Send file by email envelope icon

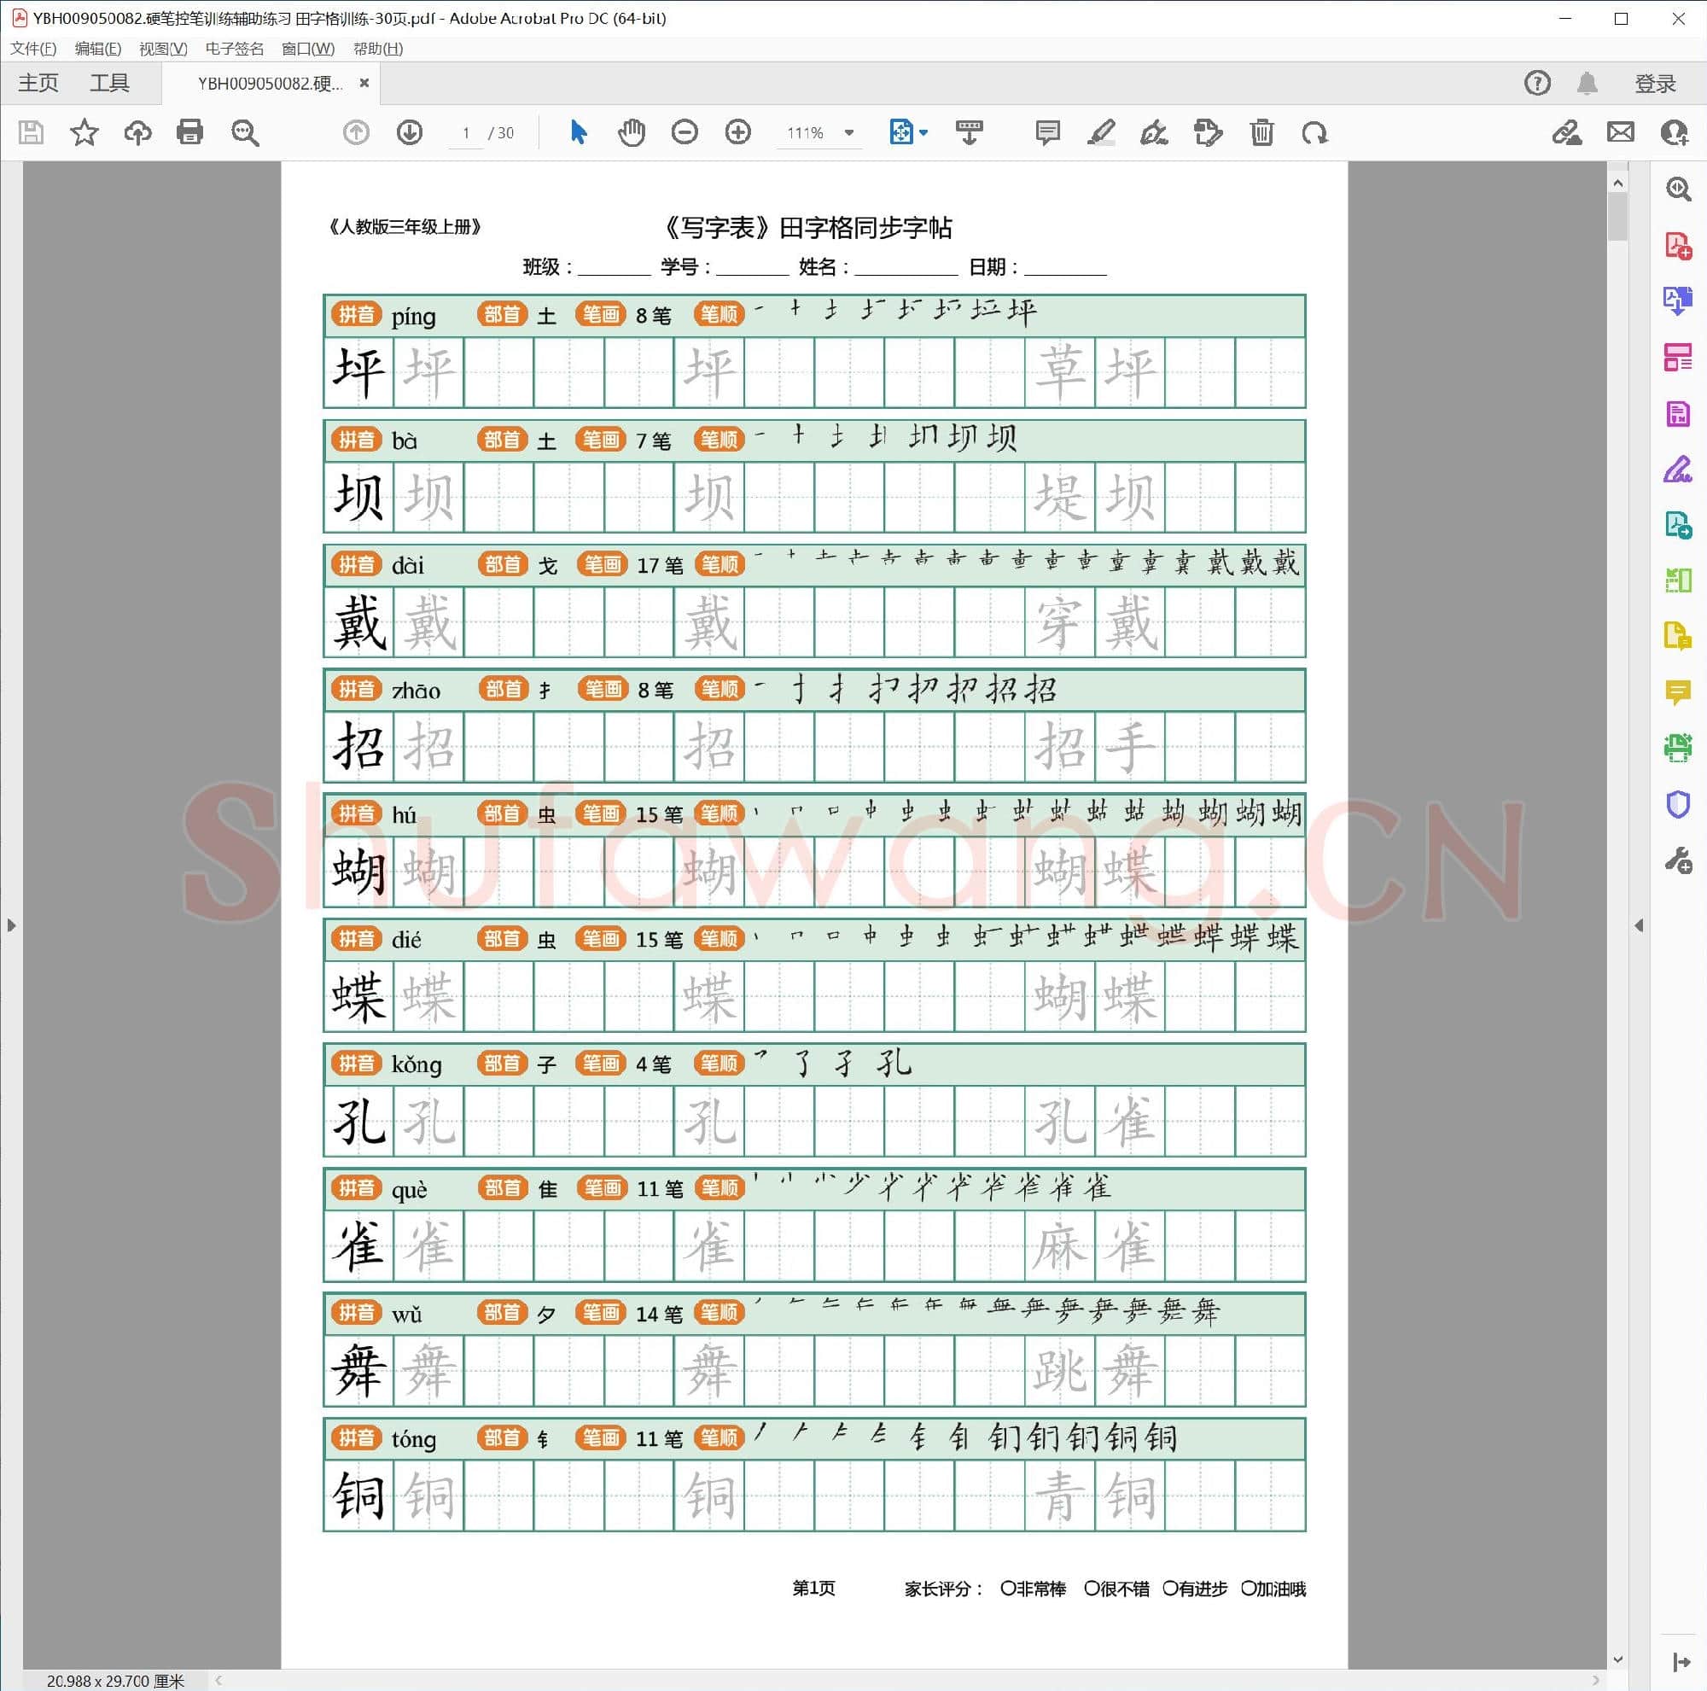tap(1621, 132)
